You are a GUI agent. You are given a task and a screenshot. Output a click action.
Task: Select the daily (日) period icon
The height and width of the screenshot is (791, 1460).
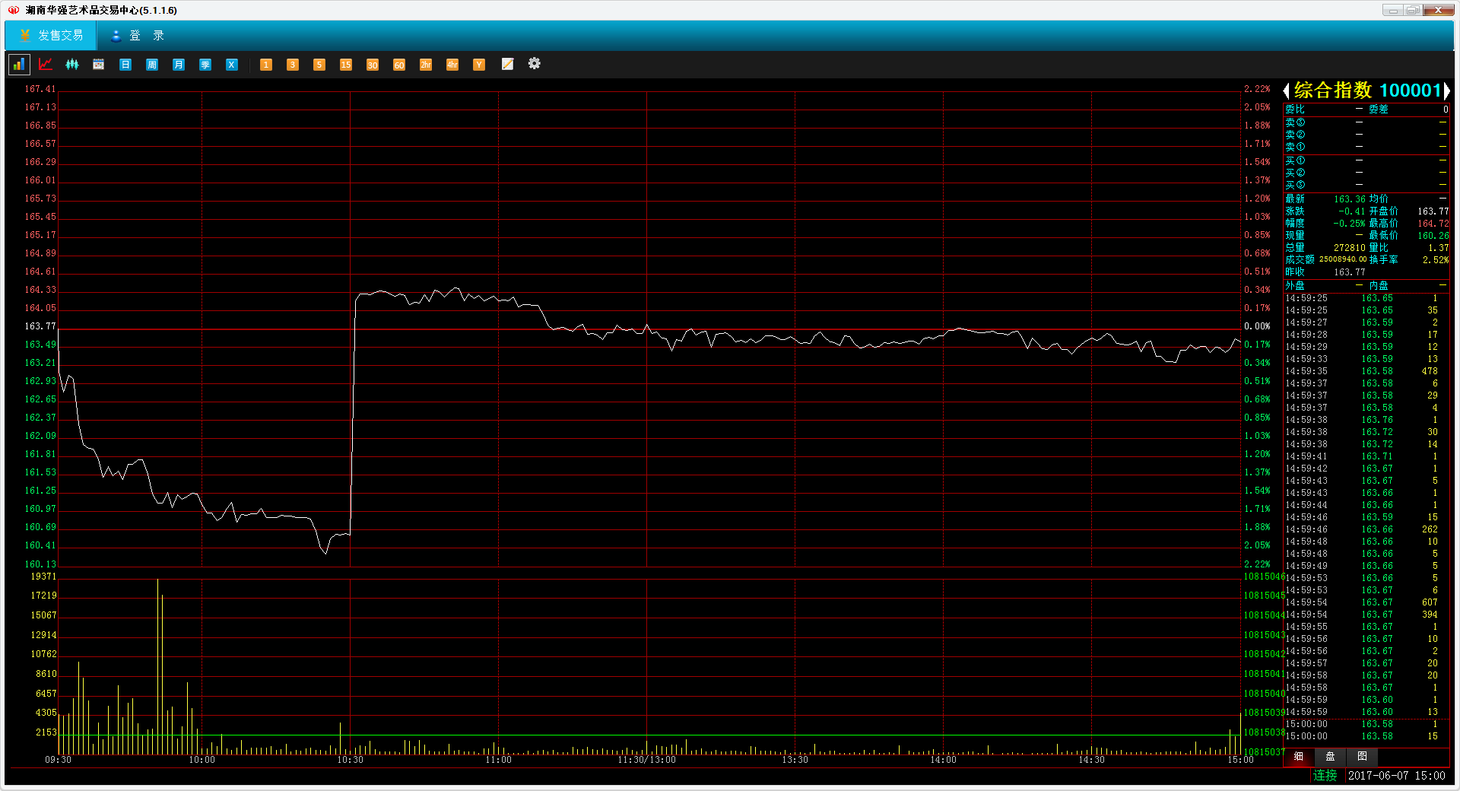125,65
